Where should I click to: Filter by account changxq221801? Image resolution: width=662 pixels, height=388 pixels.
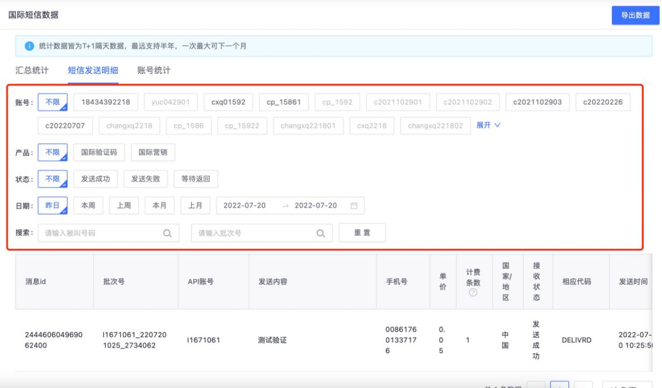click(x=308, y=126)
